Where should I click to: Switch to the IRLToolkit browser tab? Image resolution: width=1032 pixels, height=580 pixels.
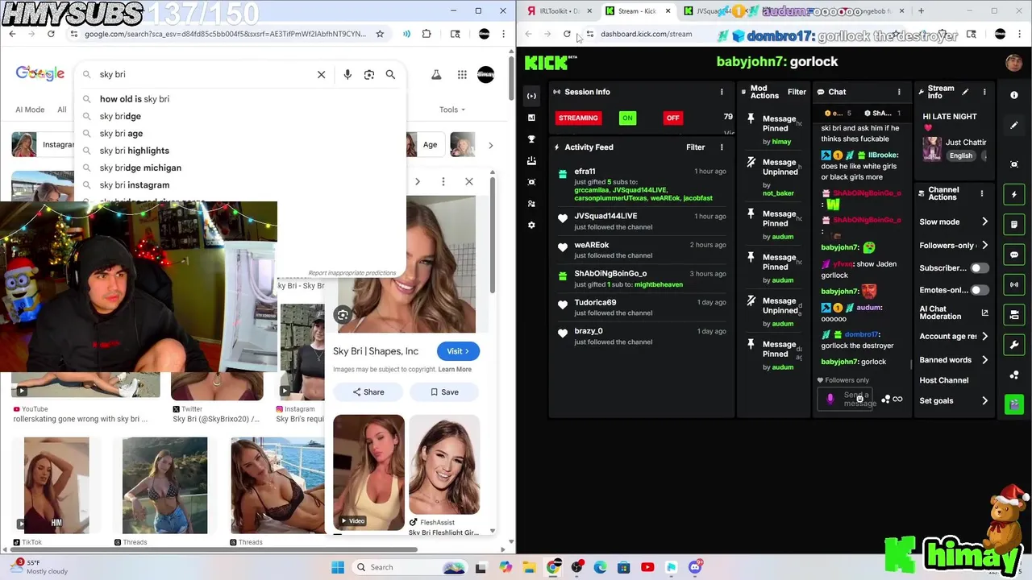(558, 11)
